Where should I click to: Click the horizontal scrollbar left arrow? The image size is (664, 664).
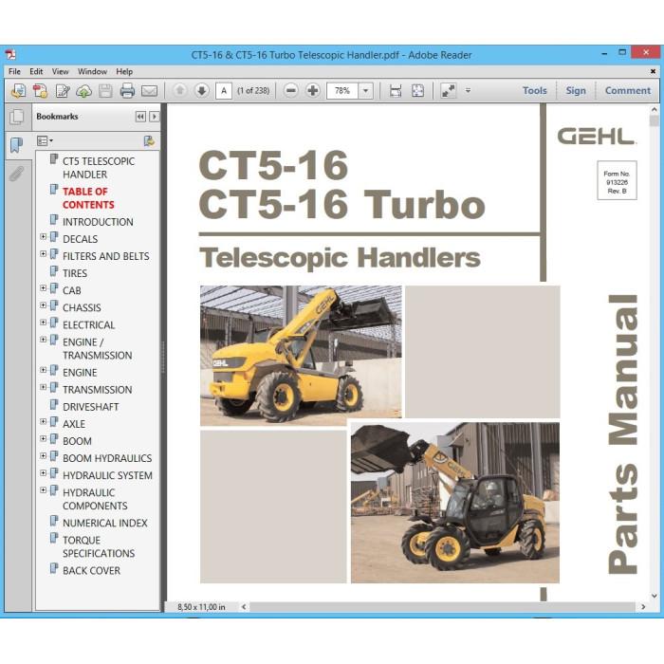[x=244, y=607]
